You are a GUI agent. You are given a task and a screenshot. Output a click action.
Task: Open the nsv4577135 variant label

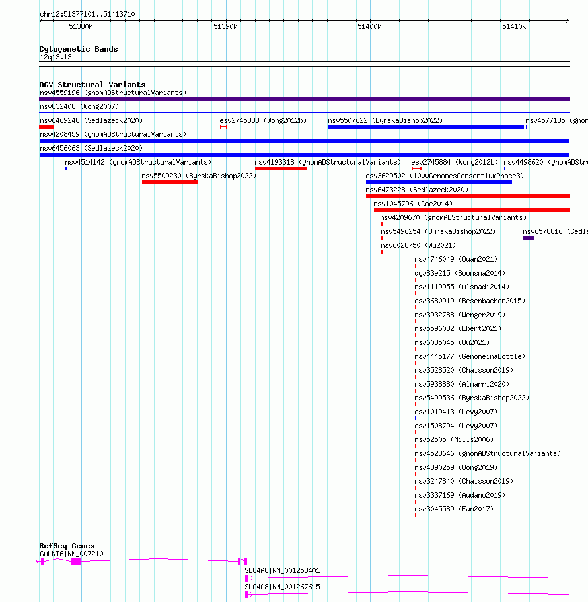(x=556, y=120)
